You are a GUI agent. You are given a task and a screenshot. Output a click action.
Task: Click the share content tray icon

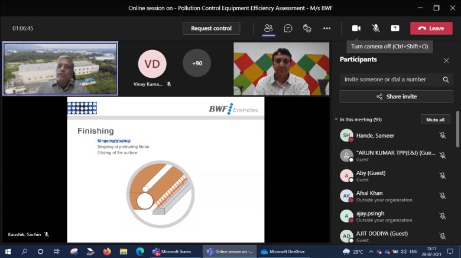395,28
